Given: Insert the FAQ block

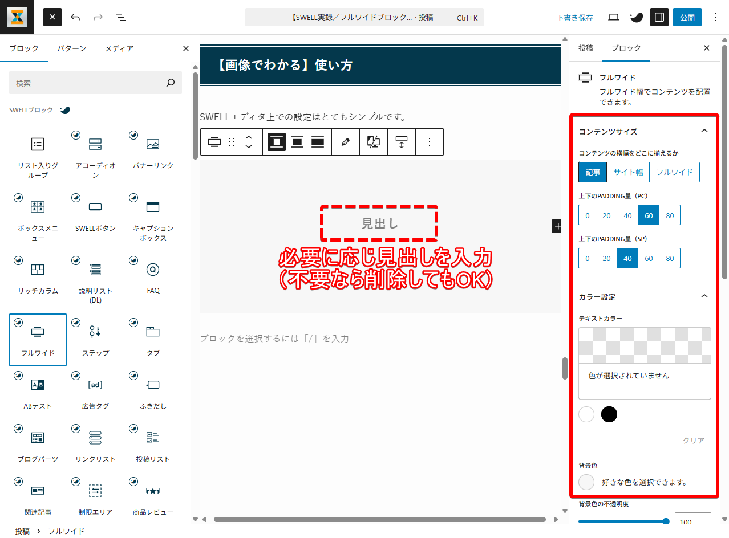Looking at the screenshot, I should point(153,276).
